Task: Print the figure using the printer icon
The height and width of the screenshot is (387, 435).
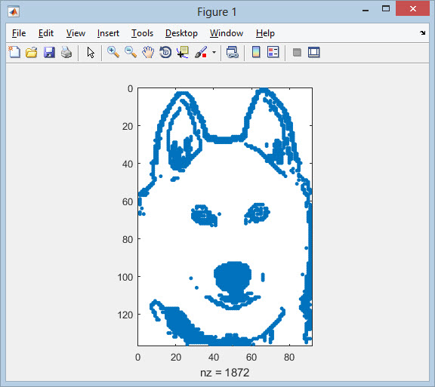Action: pos(66,52)
